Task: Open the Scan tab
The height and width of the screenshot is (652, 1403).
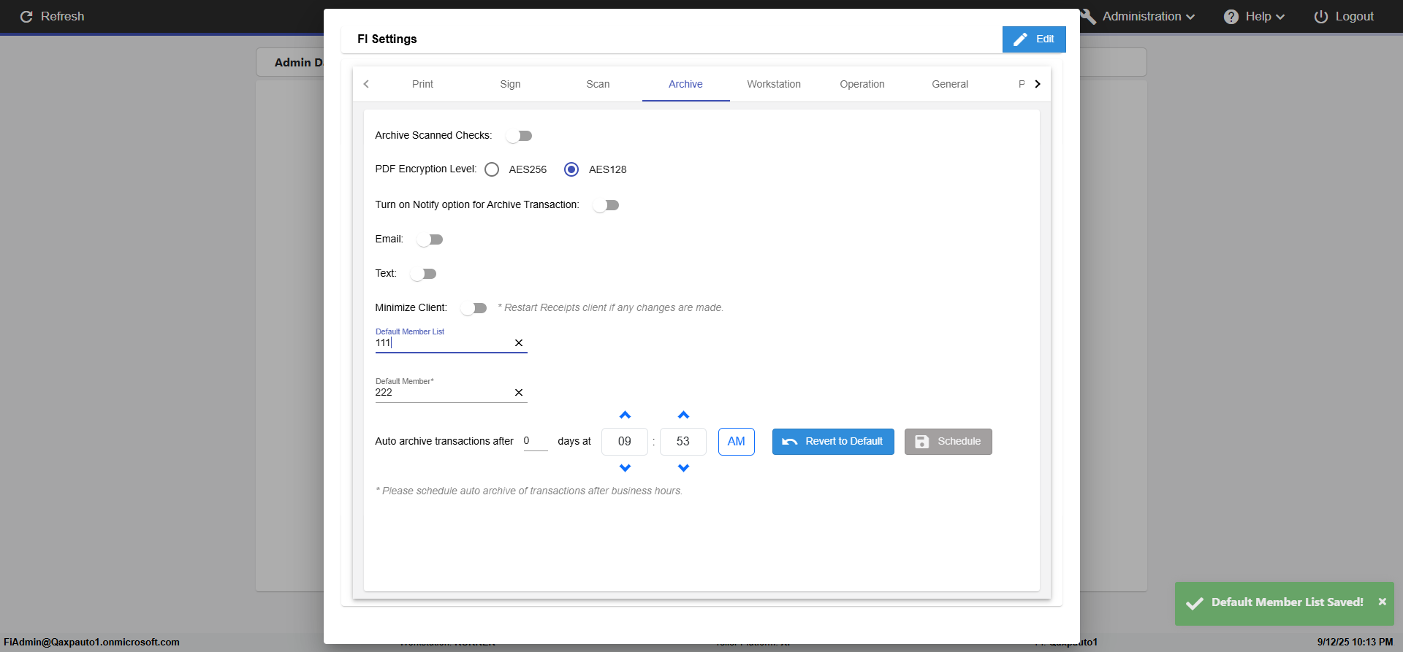Action: point(598,84)
